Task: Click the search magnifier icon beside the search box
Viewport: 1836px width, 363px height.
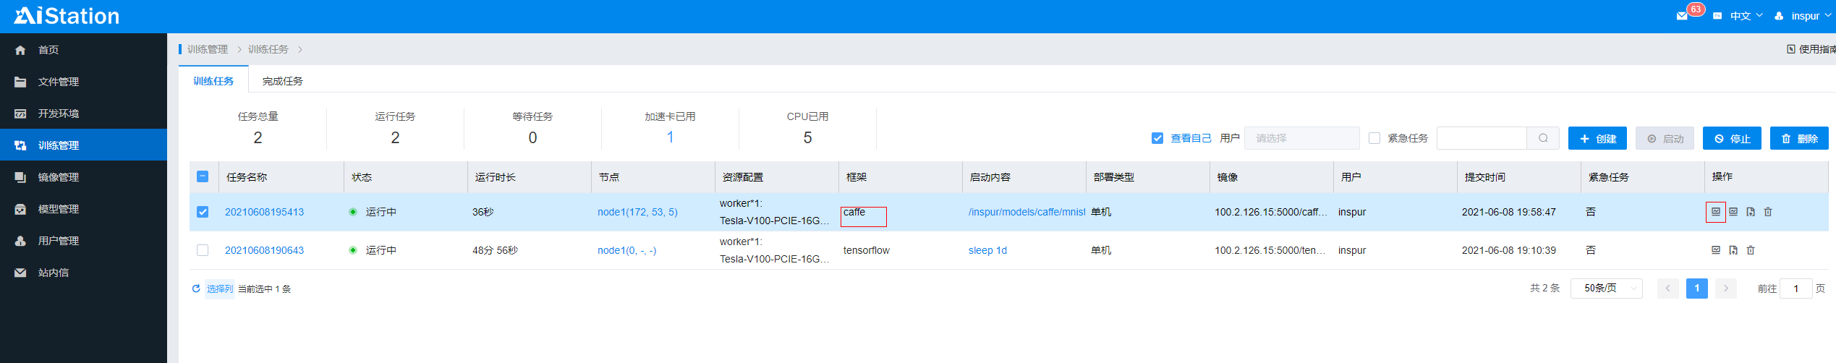Action: tap(1543, 138)
